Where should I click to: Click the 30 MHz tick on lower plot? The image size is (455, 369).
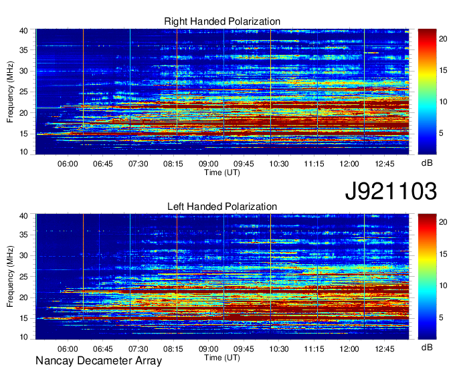[23, 255]
